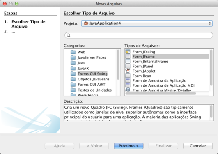This screenshot has height=154, width=218.
Task: Open the Projeto dropdown
Action: pyautogui.click(x=147, y=23)
